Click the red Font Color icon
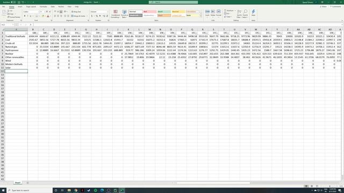Viewport: 344px width, 193px height. coord(48,16)
